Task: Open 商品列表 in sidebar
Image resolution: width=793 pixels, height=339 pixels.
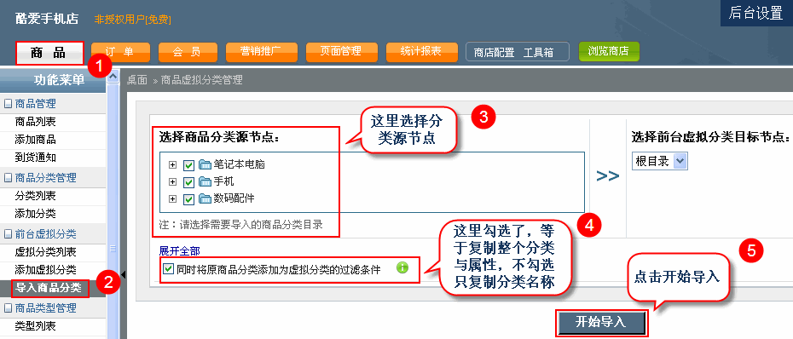Action: click(x=36, y=122)
